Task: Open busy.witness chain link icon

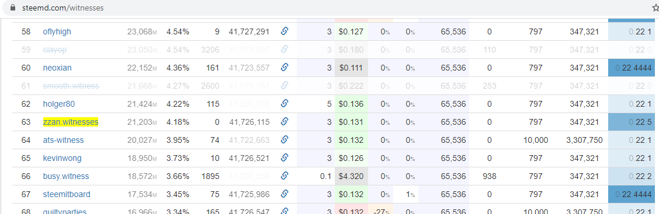Action: [x=284, y=176]
